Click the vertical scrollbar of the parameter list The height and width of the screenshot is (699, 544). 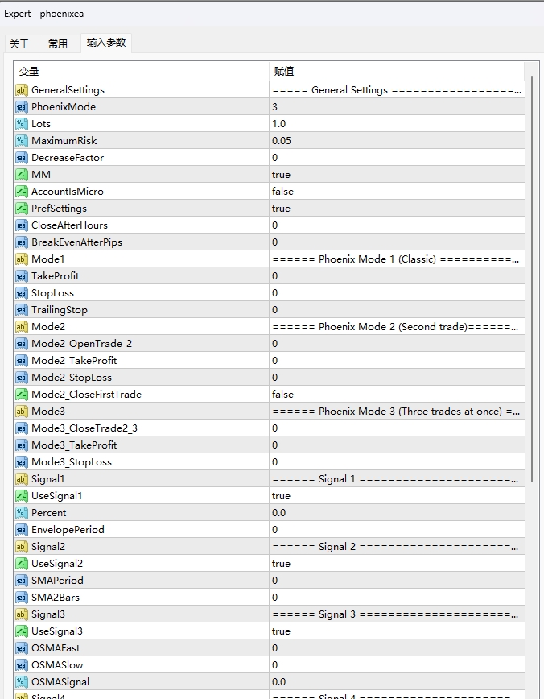pyautogui.click(x=532, y=281)
